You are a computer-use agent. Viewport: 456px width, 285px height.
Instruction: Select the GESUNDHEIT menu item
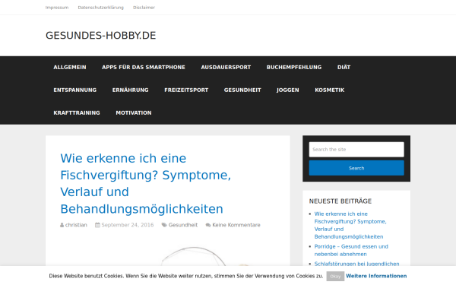242,90
